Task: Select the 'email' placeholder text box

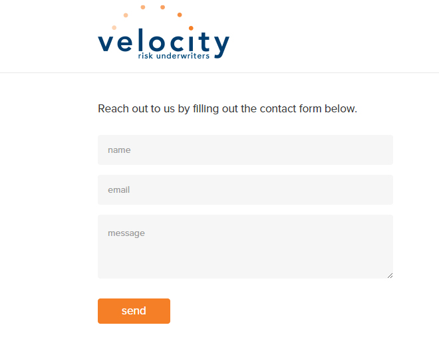Action: [118, 189]
